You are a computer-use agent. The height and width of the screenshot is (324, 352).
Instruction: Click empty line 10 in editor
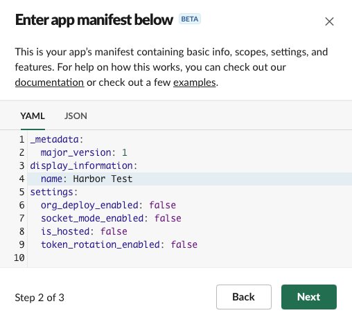pos(190,258)
